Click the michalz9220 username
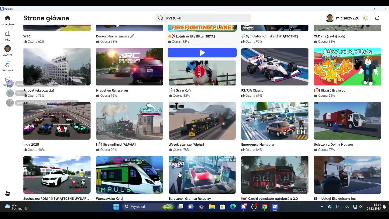The height and width of the screenshot is (219, 389). tap(348, 18)
